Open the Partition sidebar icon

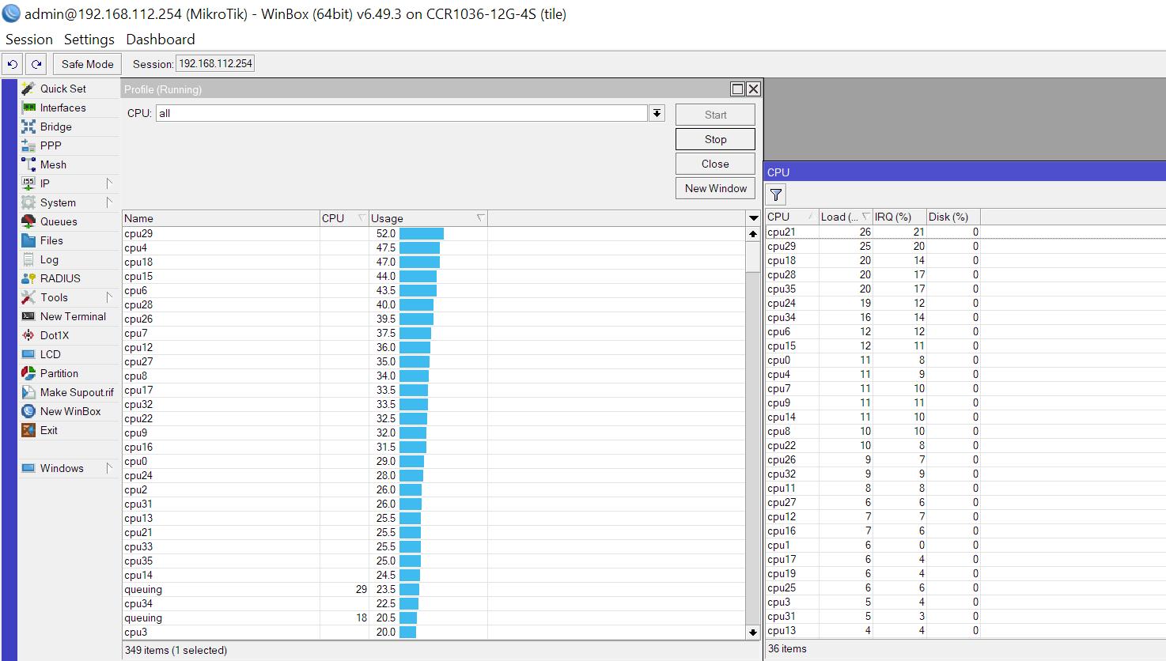(28, 373)
